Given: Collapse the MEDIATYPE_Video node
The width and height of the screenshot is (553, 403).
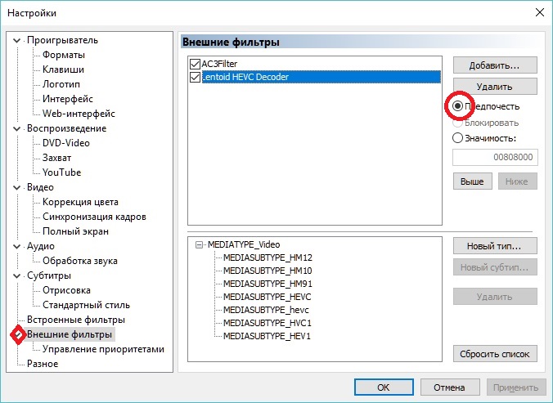Looking at the screenshot, I should [x=200, y=244].
